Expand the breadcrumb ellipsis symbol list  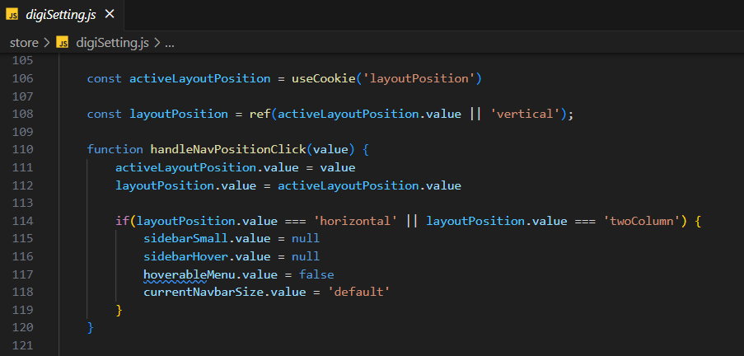pos(169,42)
